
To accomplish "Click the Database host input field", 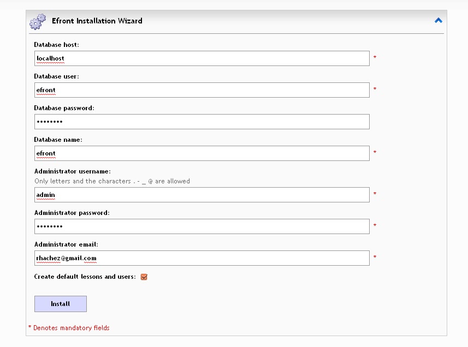I will 202,58.
